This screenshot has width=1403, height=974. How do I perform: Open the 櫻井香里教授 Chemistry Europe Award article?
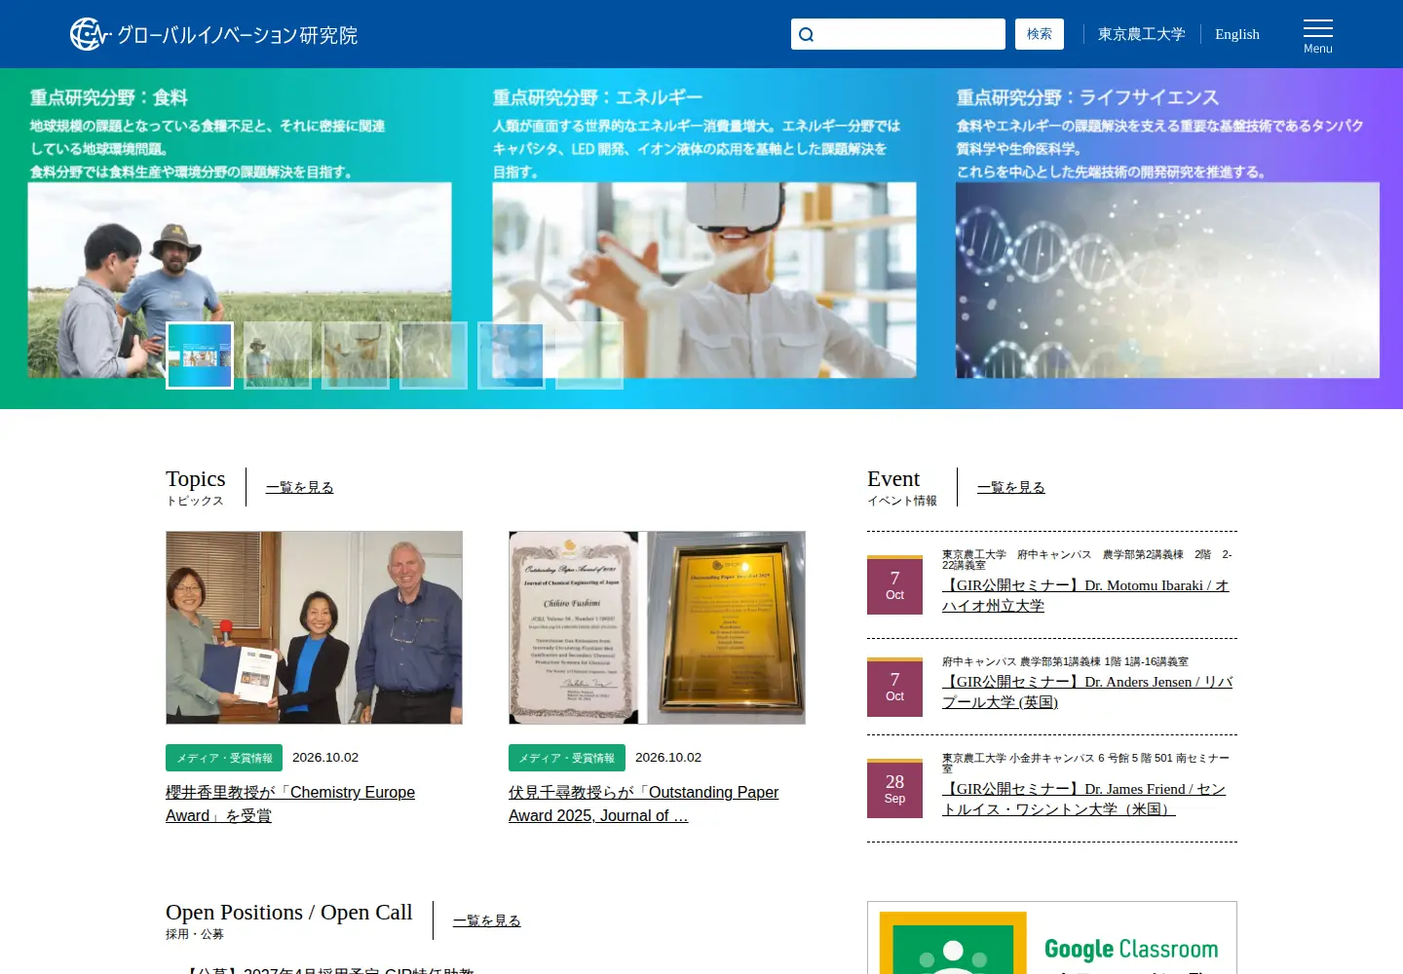[x=290, y=805]
